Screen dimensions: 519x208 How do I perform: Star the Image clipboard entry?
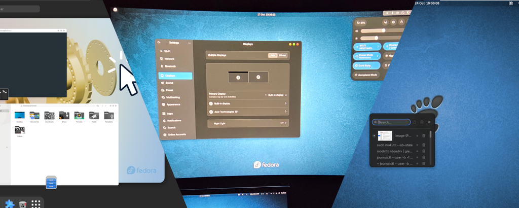tap(417, 136)
